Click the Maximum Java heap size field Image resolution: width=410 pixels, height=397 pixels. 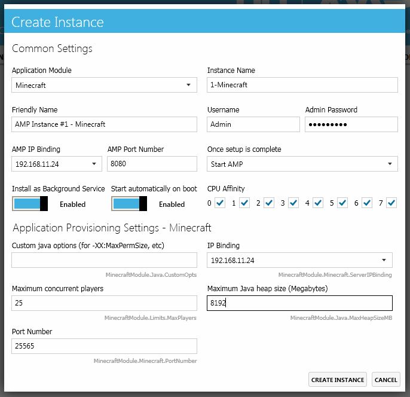pyautogui.click(x=299, y=303)
